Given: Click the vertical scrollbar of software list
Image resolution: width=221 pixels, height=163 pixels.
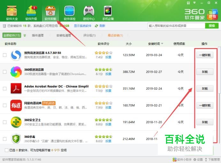Looking at the screenshot, I should tap(219, 70).
